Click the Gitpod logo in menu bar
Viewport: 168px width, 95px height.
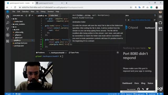tap(8, 12)
